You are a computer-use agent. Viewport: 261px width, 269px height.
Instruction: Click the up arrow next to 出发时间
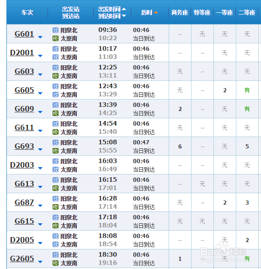[124, 9]
